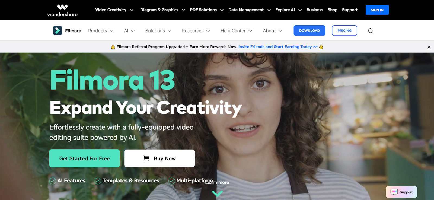Click the Learn more text
Screen dimensions: 434x200
tap(217, 182)
